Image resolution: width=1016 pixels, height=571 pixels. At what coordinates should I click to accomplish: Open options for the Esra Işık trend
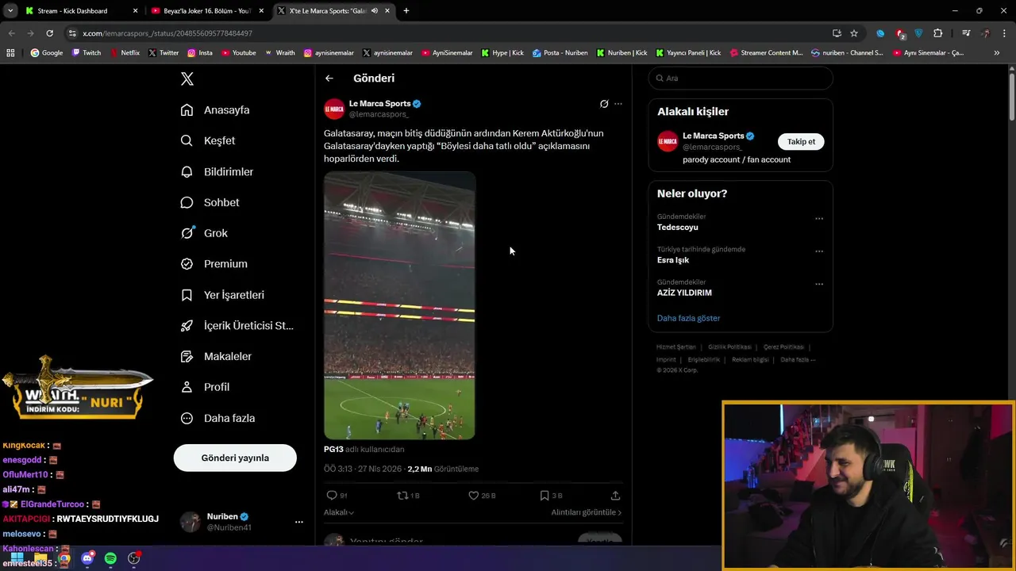coord(819,251)
